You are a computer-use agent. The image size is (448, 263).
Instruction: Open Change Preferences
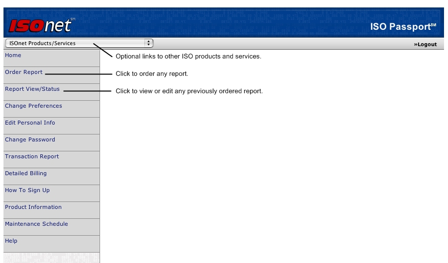33,106
